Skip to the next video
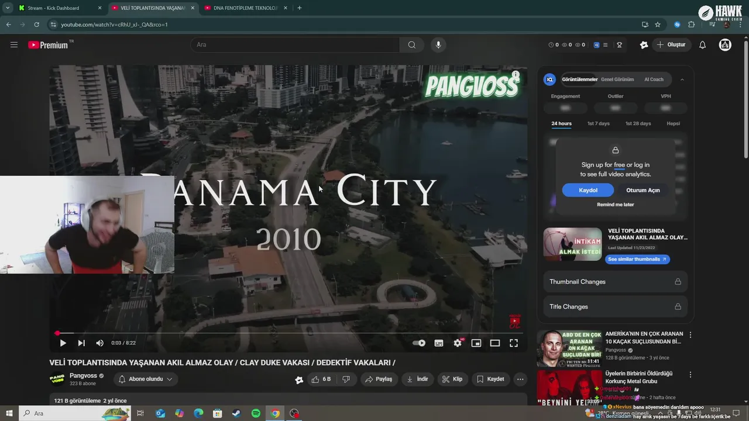This screenshot has width=749, height=421. pos(81,343)
